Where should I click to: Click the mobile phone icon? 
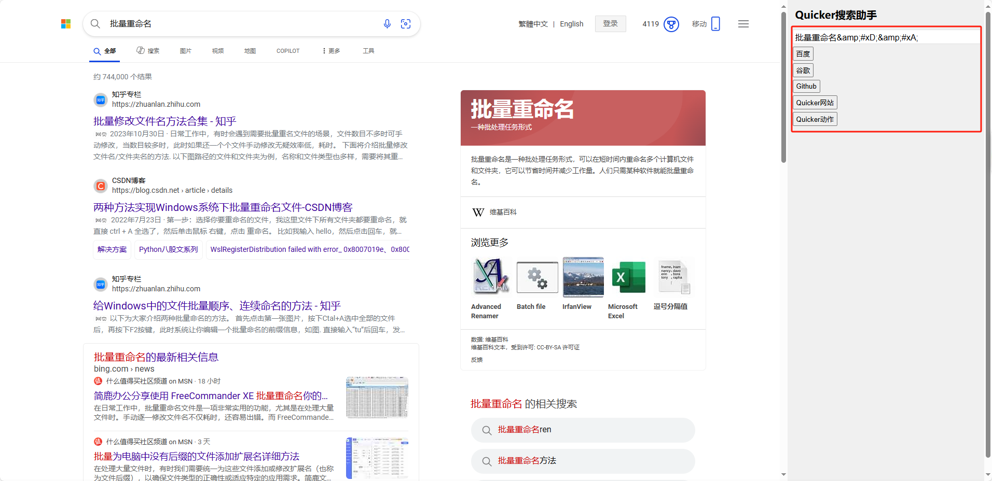point(715,24)
